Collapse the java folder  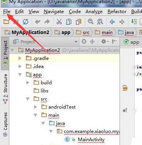(x=43, y=123)
